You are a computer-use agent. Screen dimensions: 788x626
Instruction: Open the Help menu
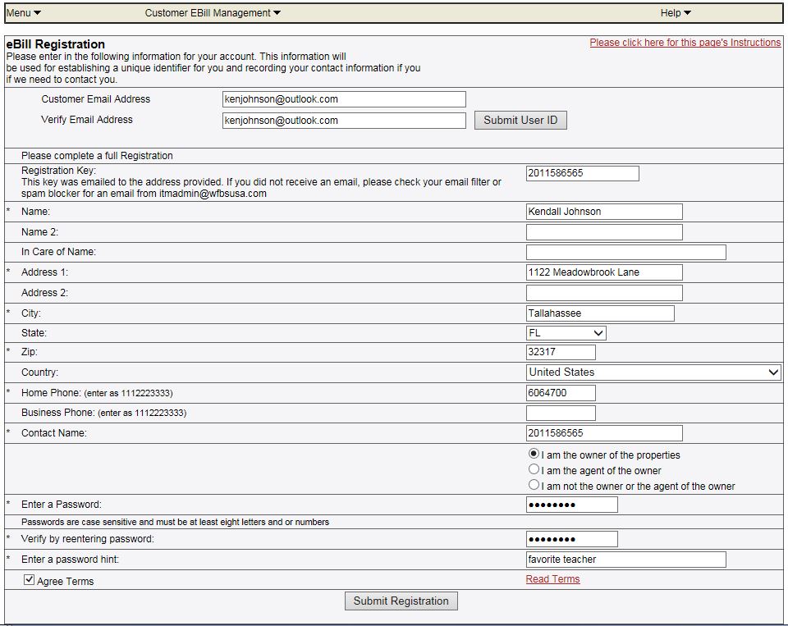(x=676, y=13)
